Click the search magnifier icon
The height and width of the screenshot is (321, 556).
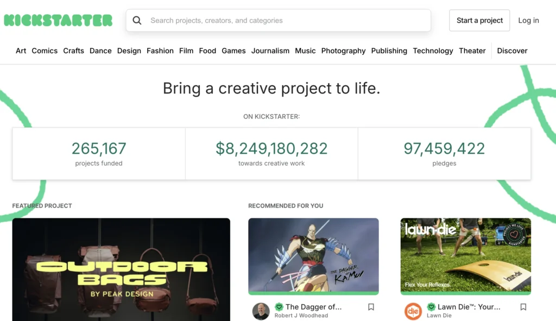pyautogui.click(x=137, y=20)
